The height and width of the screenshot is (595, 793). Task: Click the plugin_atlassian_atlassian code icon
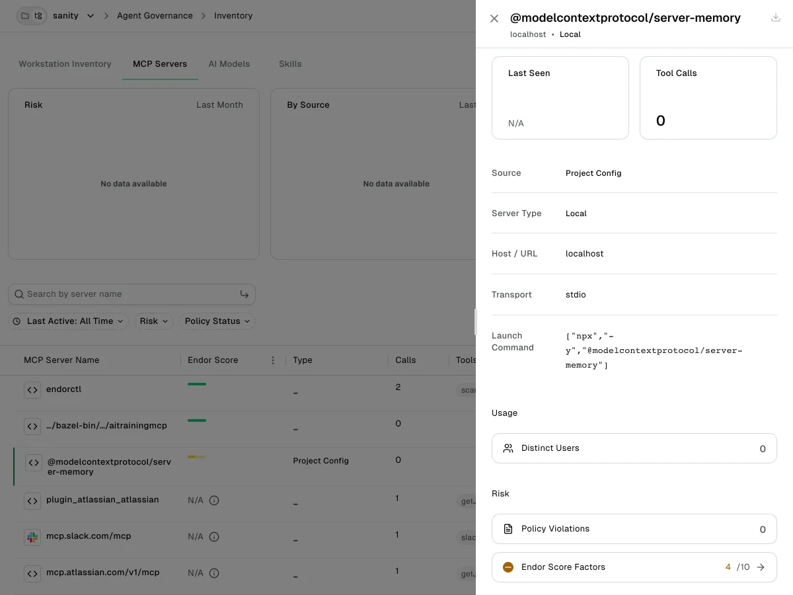coord(32,500)
